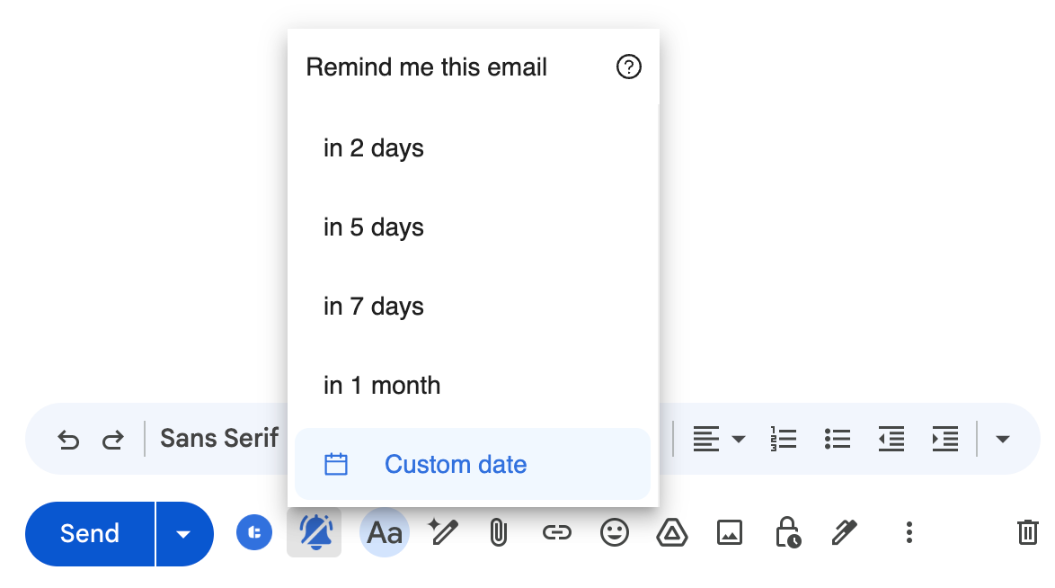Attach a file with the paperclip icon
Screen dimensions: 1055x588
[x=499, y=532]
